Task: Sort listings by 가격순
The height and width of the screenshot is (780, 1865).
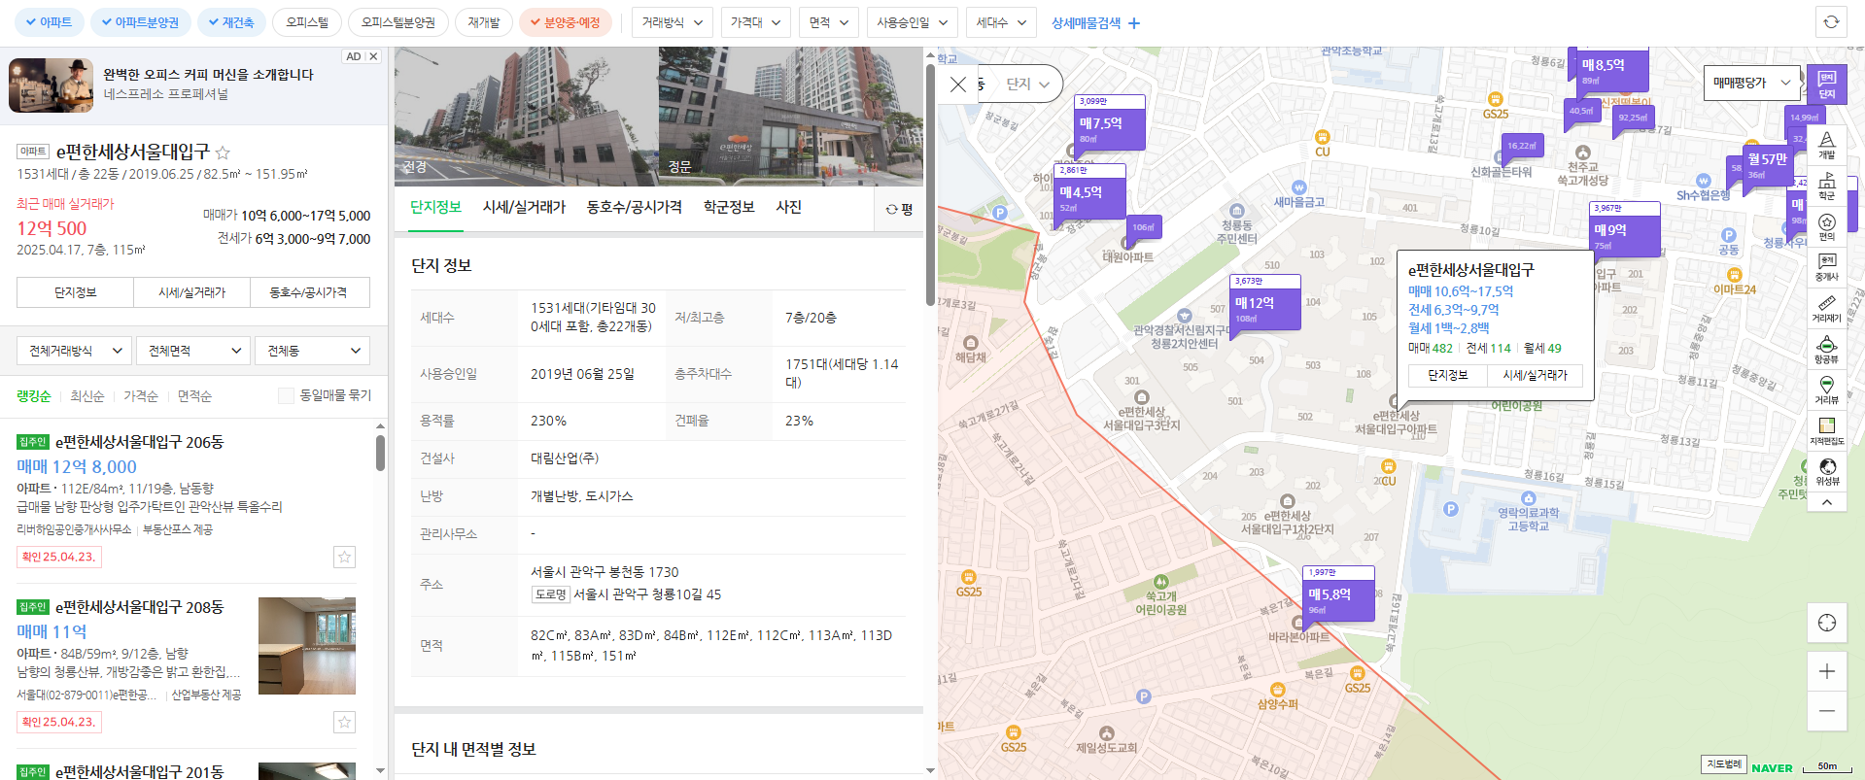Action: coord(140,396)
